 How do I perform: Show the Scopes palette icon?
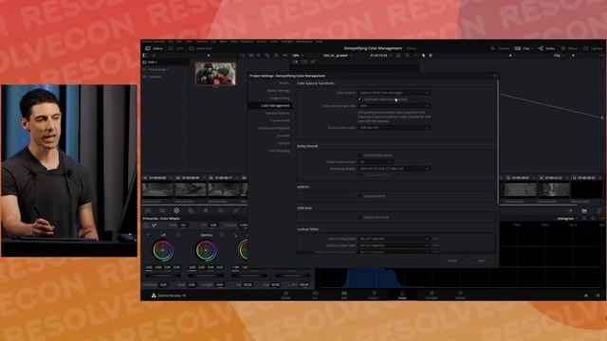pos(584,210)
